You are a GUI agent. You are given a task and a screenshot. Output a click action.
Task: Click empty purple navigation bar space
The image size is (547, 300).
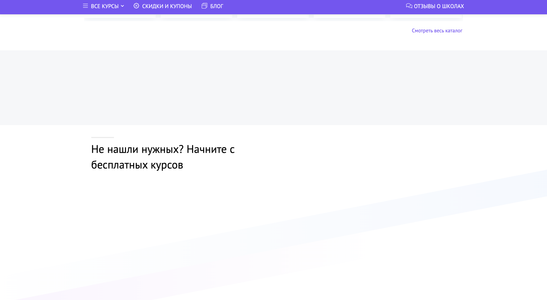click(x=313, y=7)
